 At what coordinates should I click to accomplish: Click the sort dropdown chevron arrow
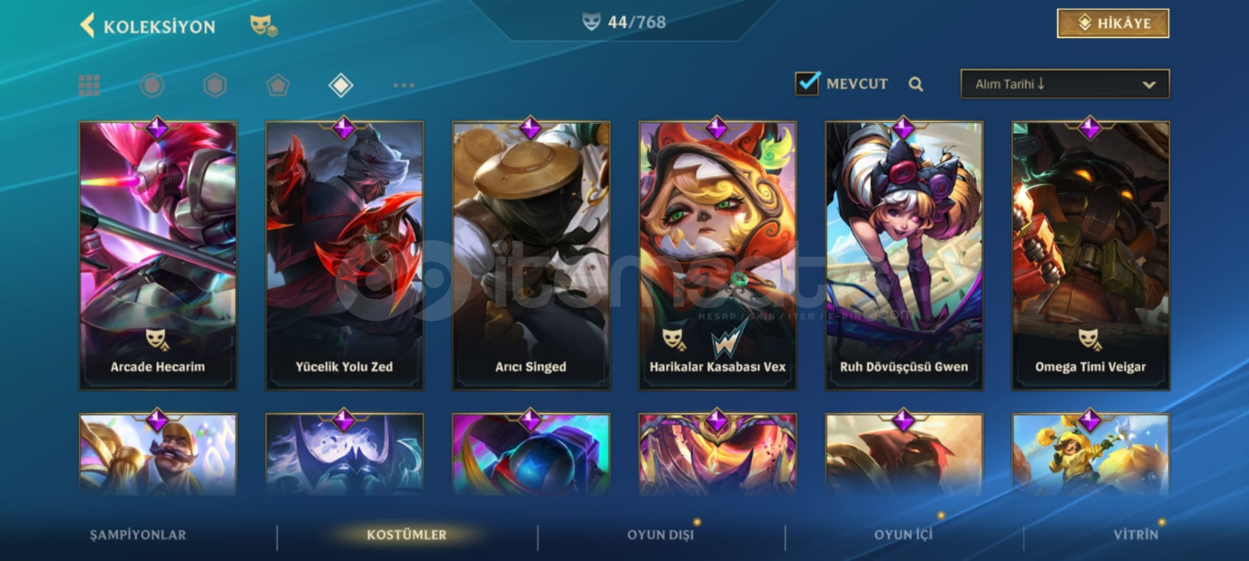click(x=1149, y=85)
